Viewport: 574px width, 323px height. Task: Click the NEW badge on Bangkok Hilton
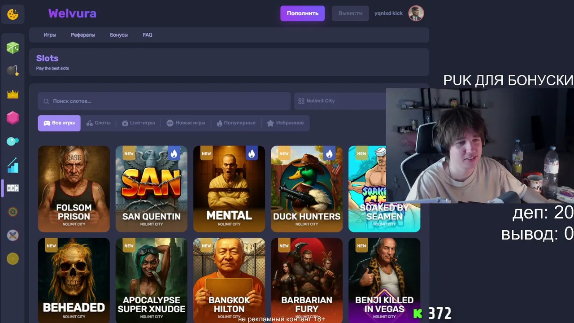[206, 246]
